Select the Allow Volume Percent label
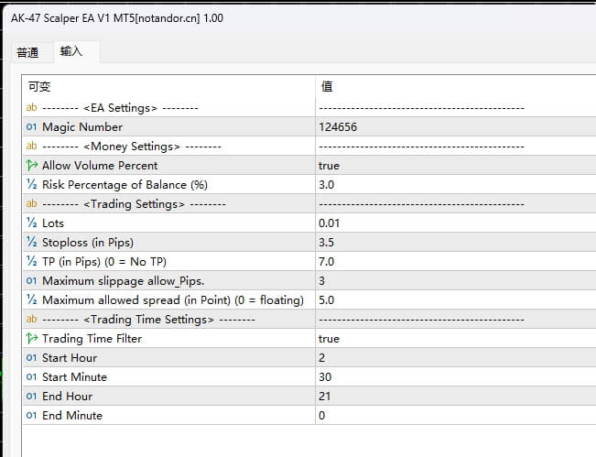The height and width of the screenshot is (457, 596). 100,166
